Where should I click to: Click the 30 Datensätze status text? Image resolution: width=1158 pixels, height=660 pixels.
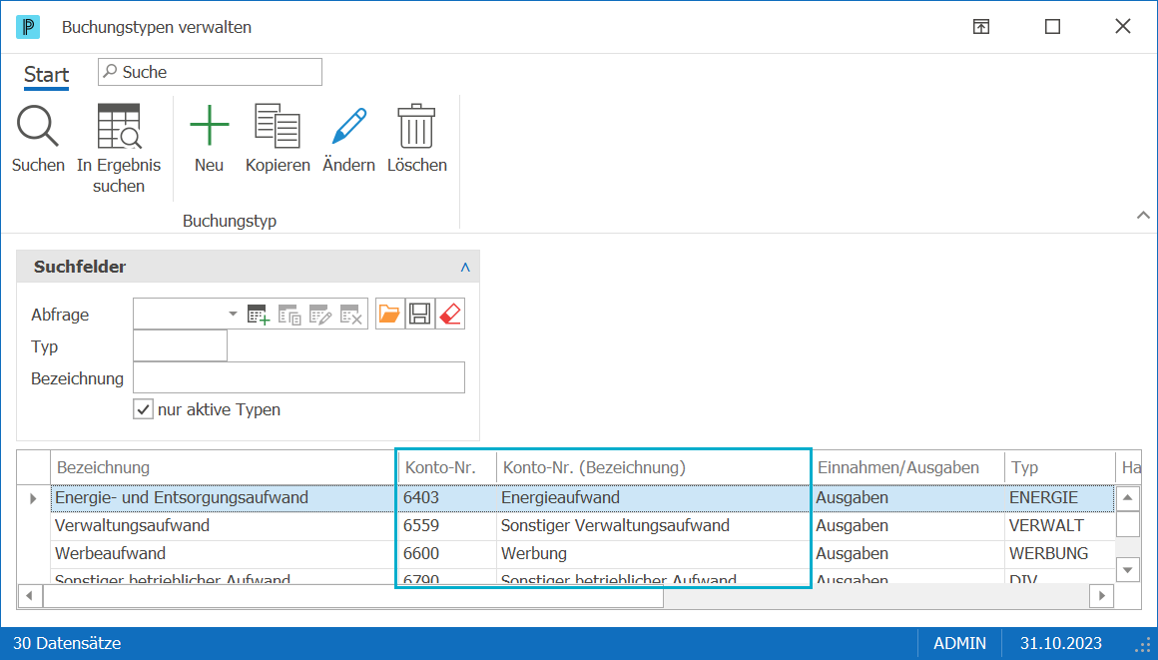[x=67, y=643]
